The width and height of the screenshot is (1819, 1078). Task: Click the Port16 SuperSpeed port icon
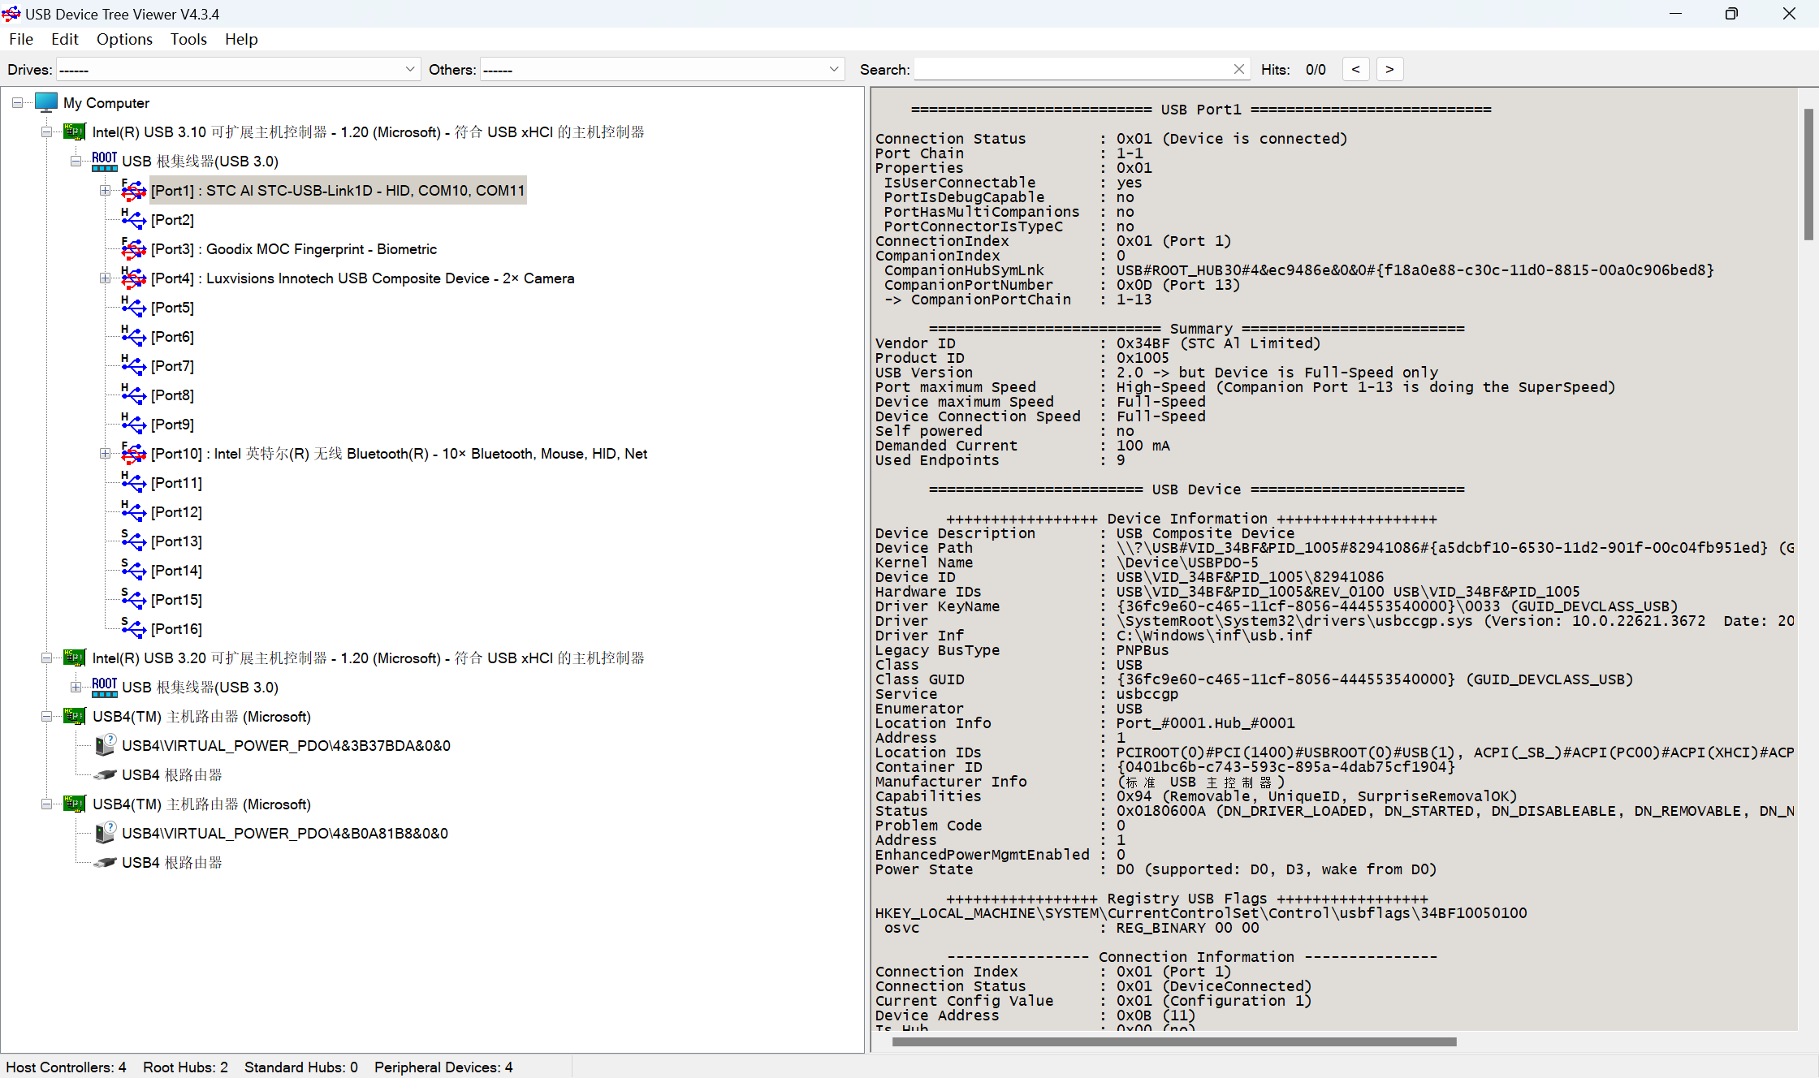click(x=133, y=628)
